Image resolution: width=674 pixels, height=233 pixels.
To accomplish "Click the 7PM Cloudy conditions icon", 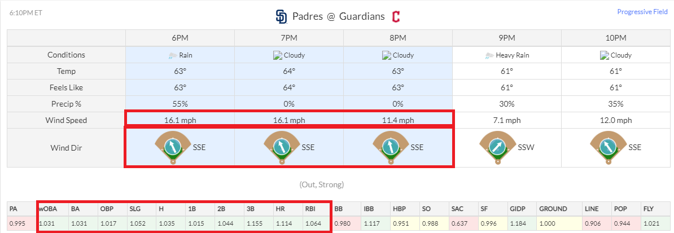I will pyautogui.click(x=277, y=56).
